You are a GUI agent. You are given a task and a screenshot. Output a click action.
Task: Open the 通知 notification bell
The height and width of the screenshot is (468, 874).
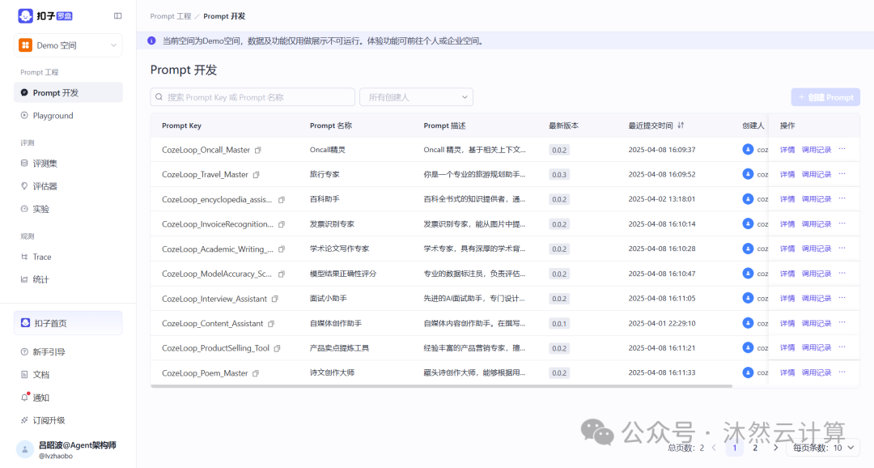point(24,397)
